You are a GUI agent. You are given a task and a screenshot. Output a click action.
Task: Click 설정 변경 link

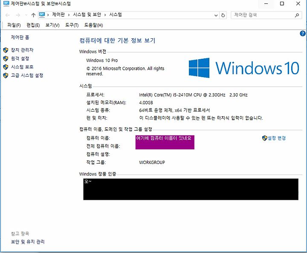(x=277, y=138)
